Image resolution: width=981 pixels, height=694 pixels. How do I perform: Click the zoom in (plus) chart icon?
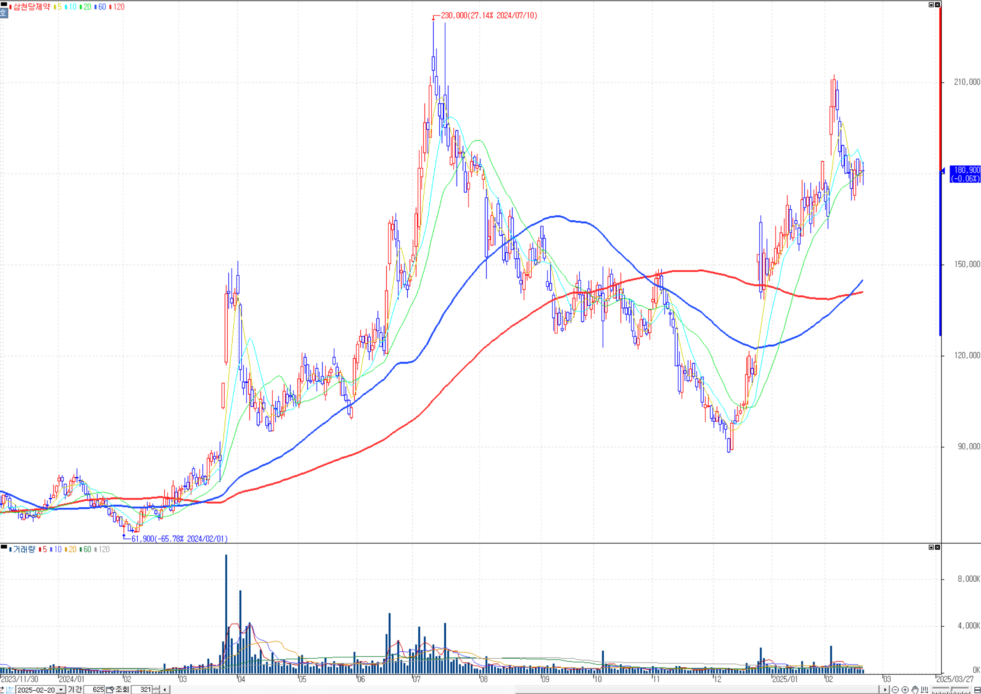point(905,690)
